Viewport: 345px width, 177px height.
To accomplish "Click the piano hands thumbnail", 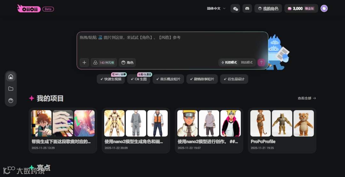I will 63,123.
